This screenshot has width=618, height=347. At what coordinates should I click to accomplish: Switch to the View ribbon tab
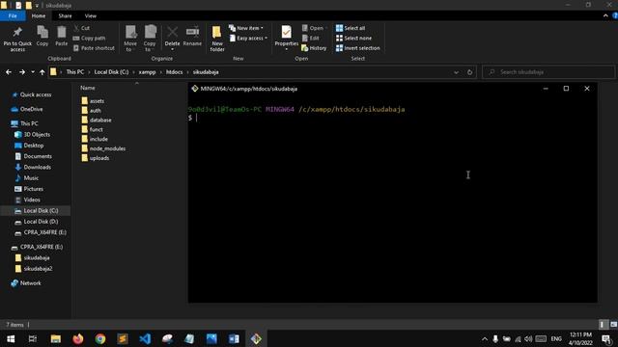click(90, 15)
